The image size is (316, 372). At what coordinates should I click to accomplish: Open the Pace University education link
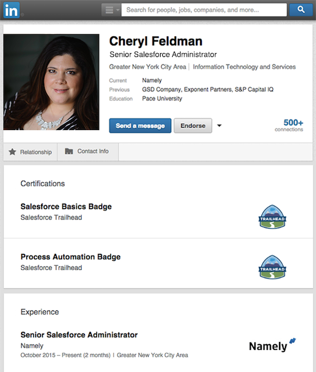click(162, 99)
